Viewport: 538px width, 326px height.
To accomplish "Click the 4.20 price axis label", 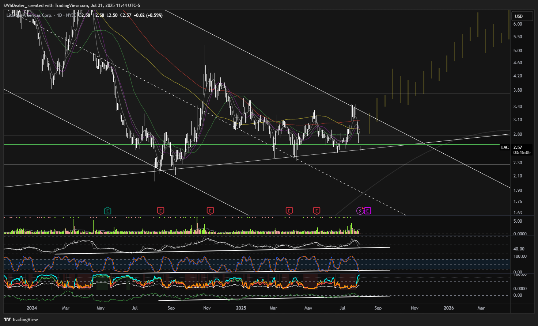I will pos(518,76).
